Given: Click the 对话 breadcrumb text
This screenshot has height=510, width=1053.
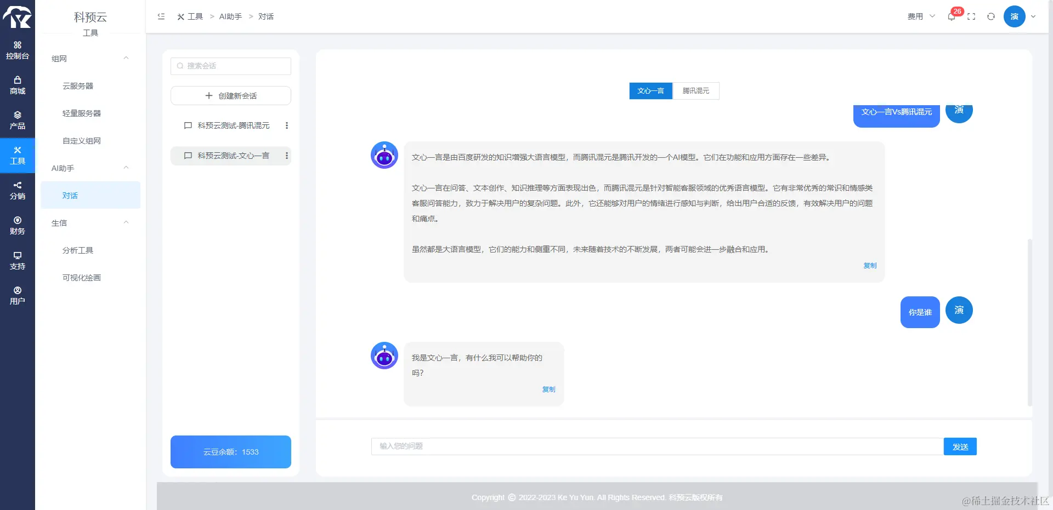Looking at the screenshot, I should point(266,16).
